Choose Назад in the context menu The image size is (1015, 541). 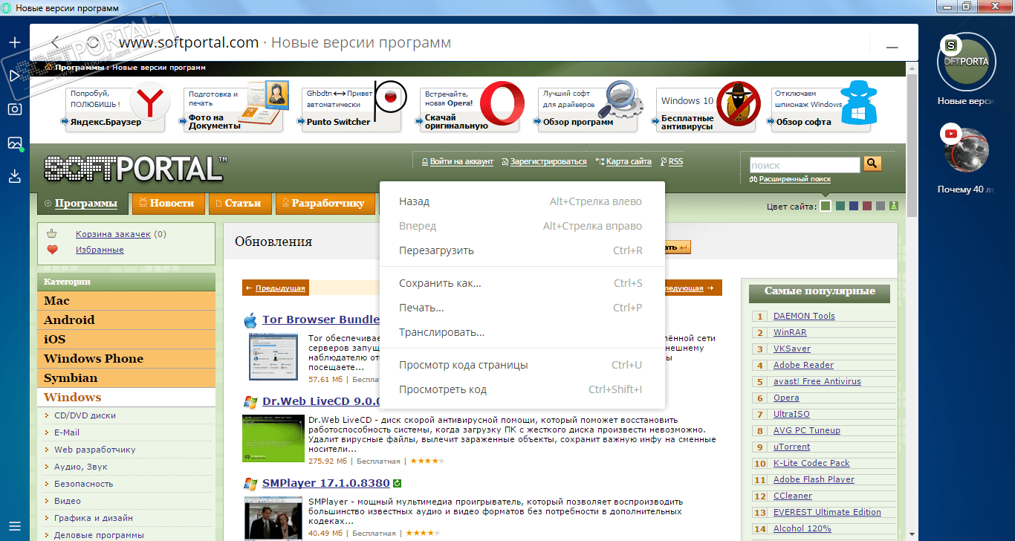pos(522,201)
